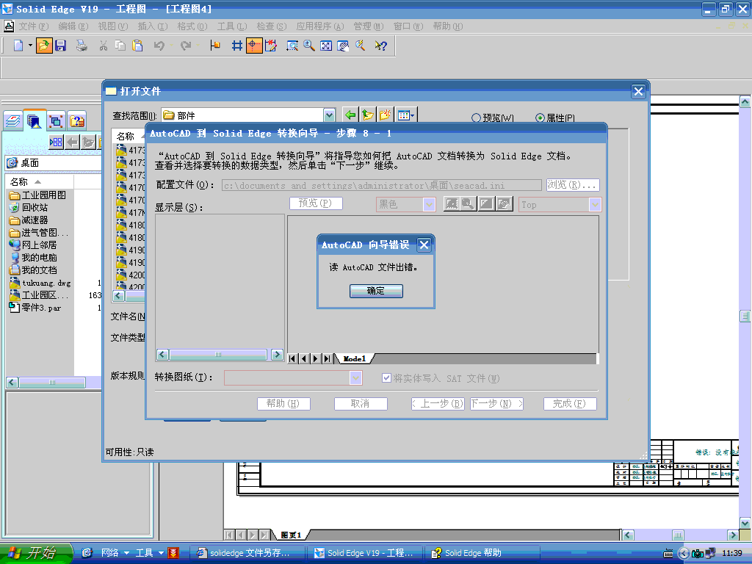Click the Undo arrow icon
This screenshot has width=752, height=564.
[159, 46]
